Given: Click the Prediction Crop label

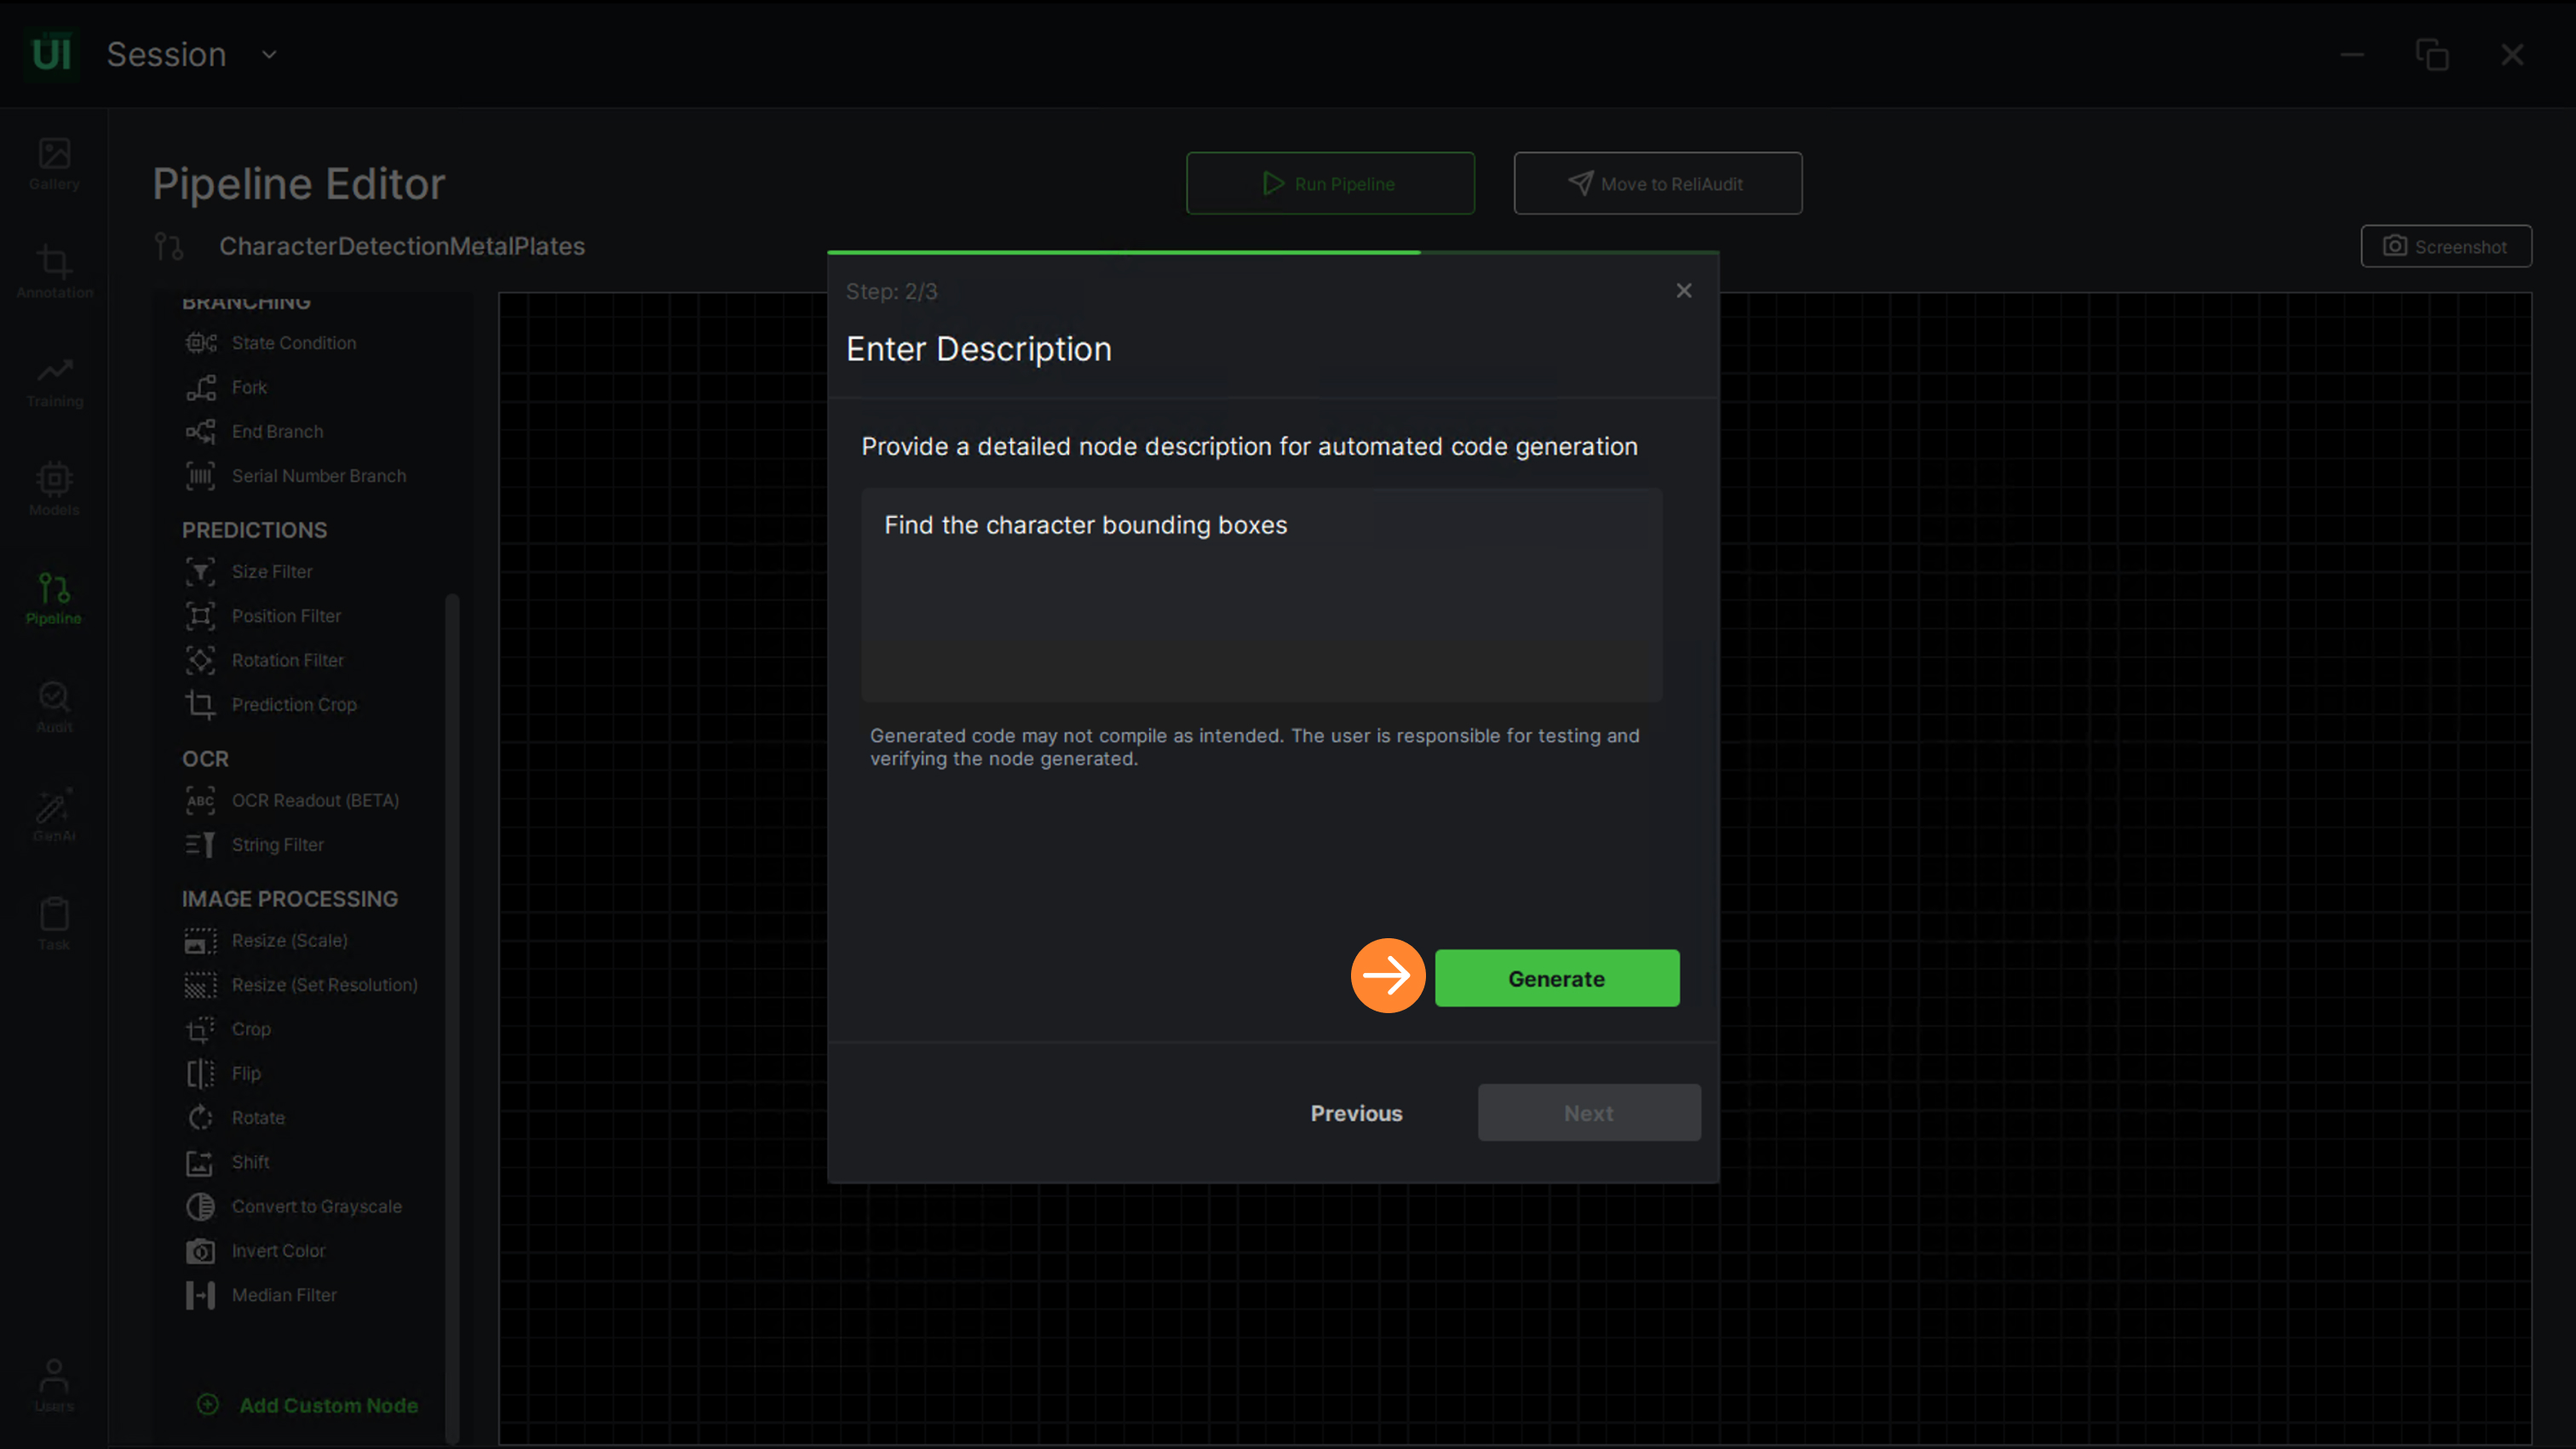Looking at the screenshot, I should click(294, 705).
